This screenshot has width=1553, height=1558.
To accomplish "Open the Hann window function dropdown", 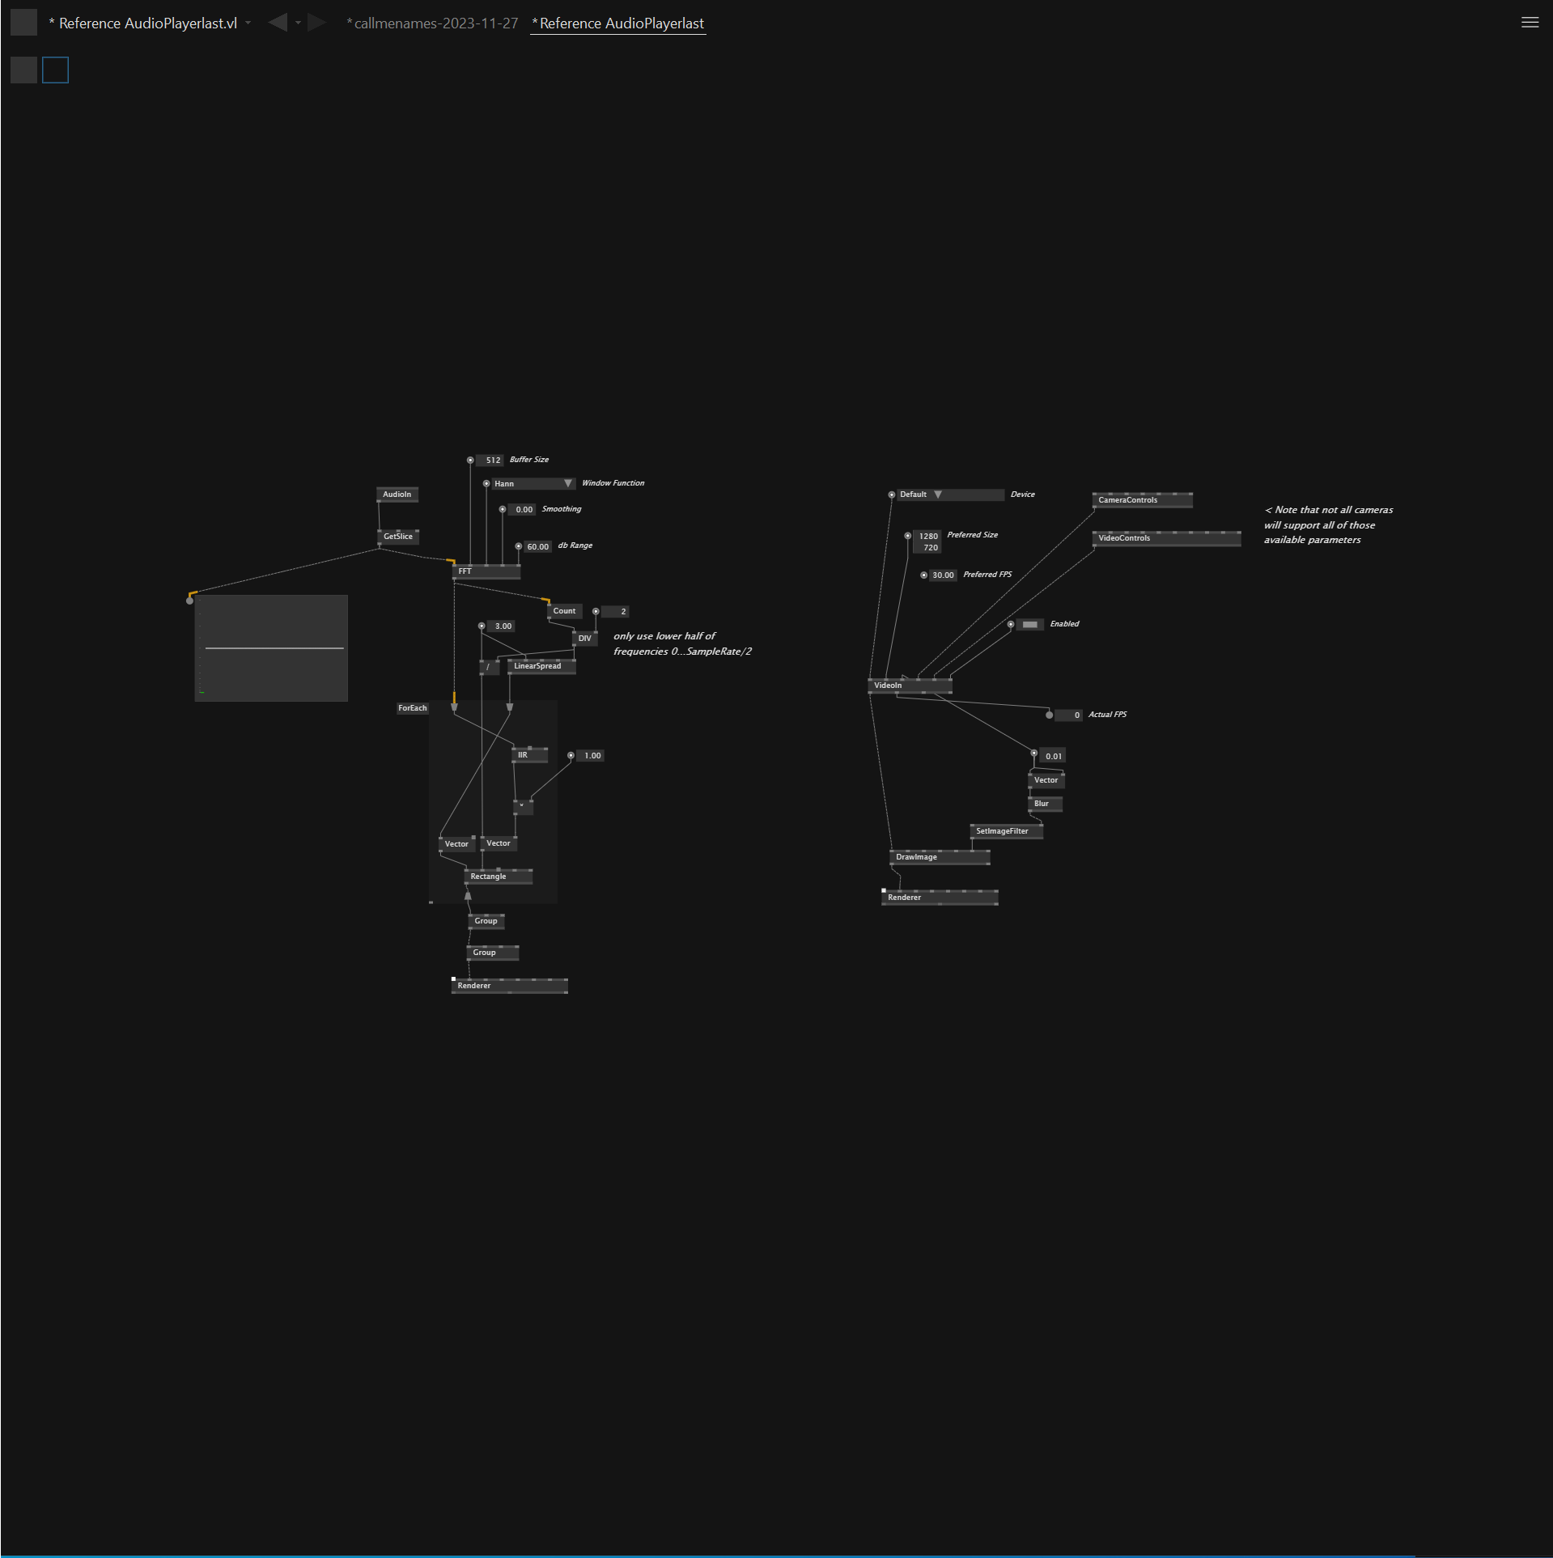I will tap(533, 483).
